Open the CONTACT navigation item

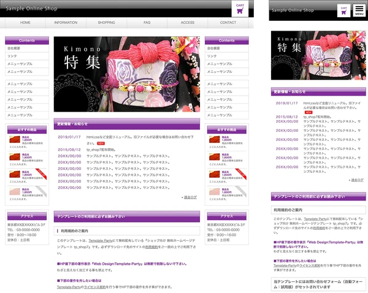(228, 23)
